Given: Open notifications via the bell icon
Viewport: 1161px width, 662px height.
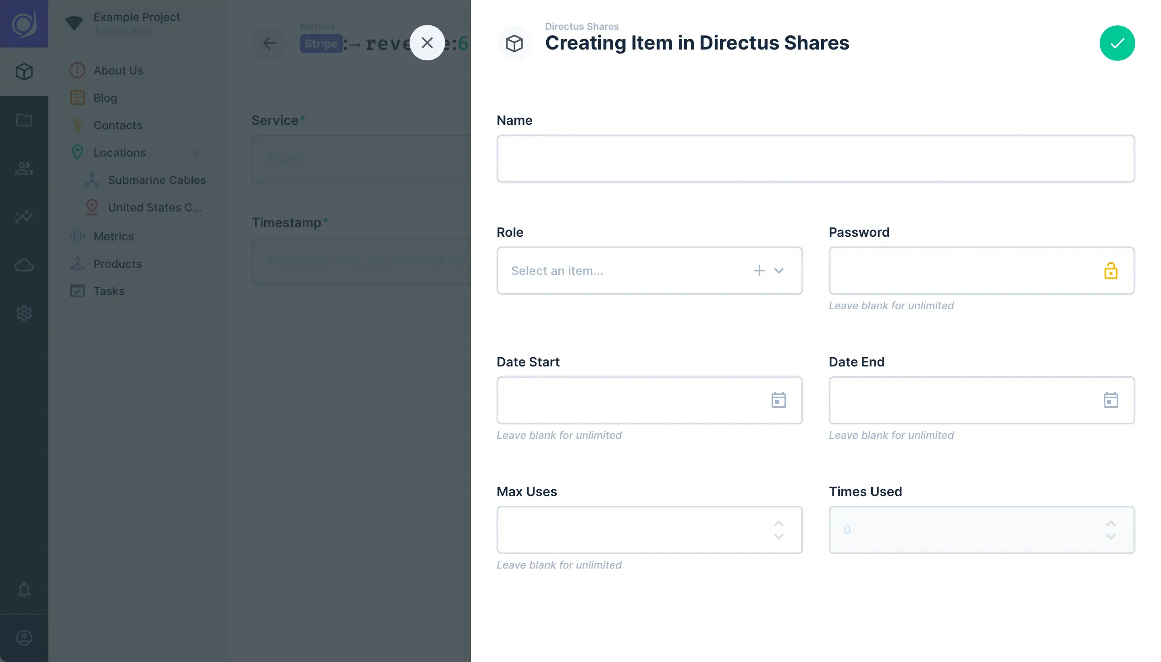Looking at the screenshot, I should [24, 590].
